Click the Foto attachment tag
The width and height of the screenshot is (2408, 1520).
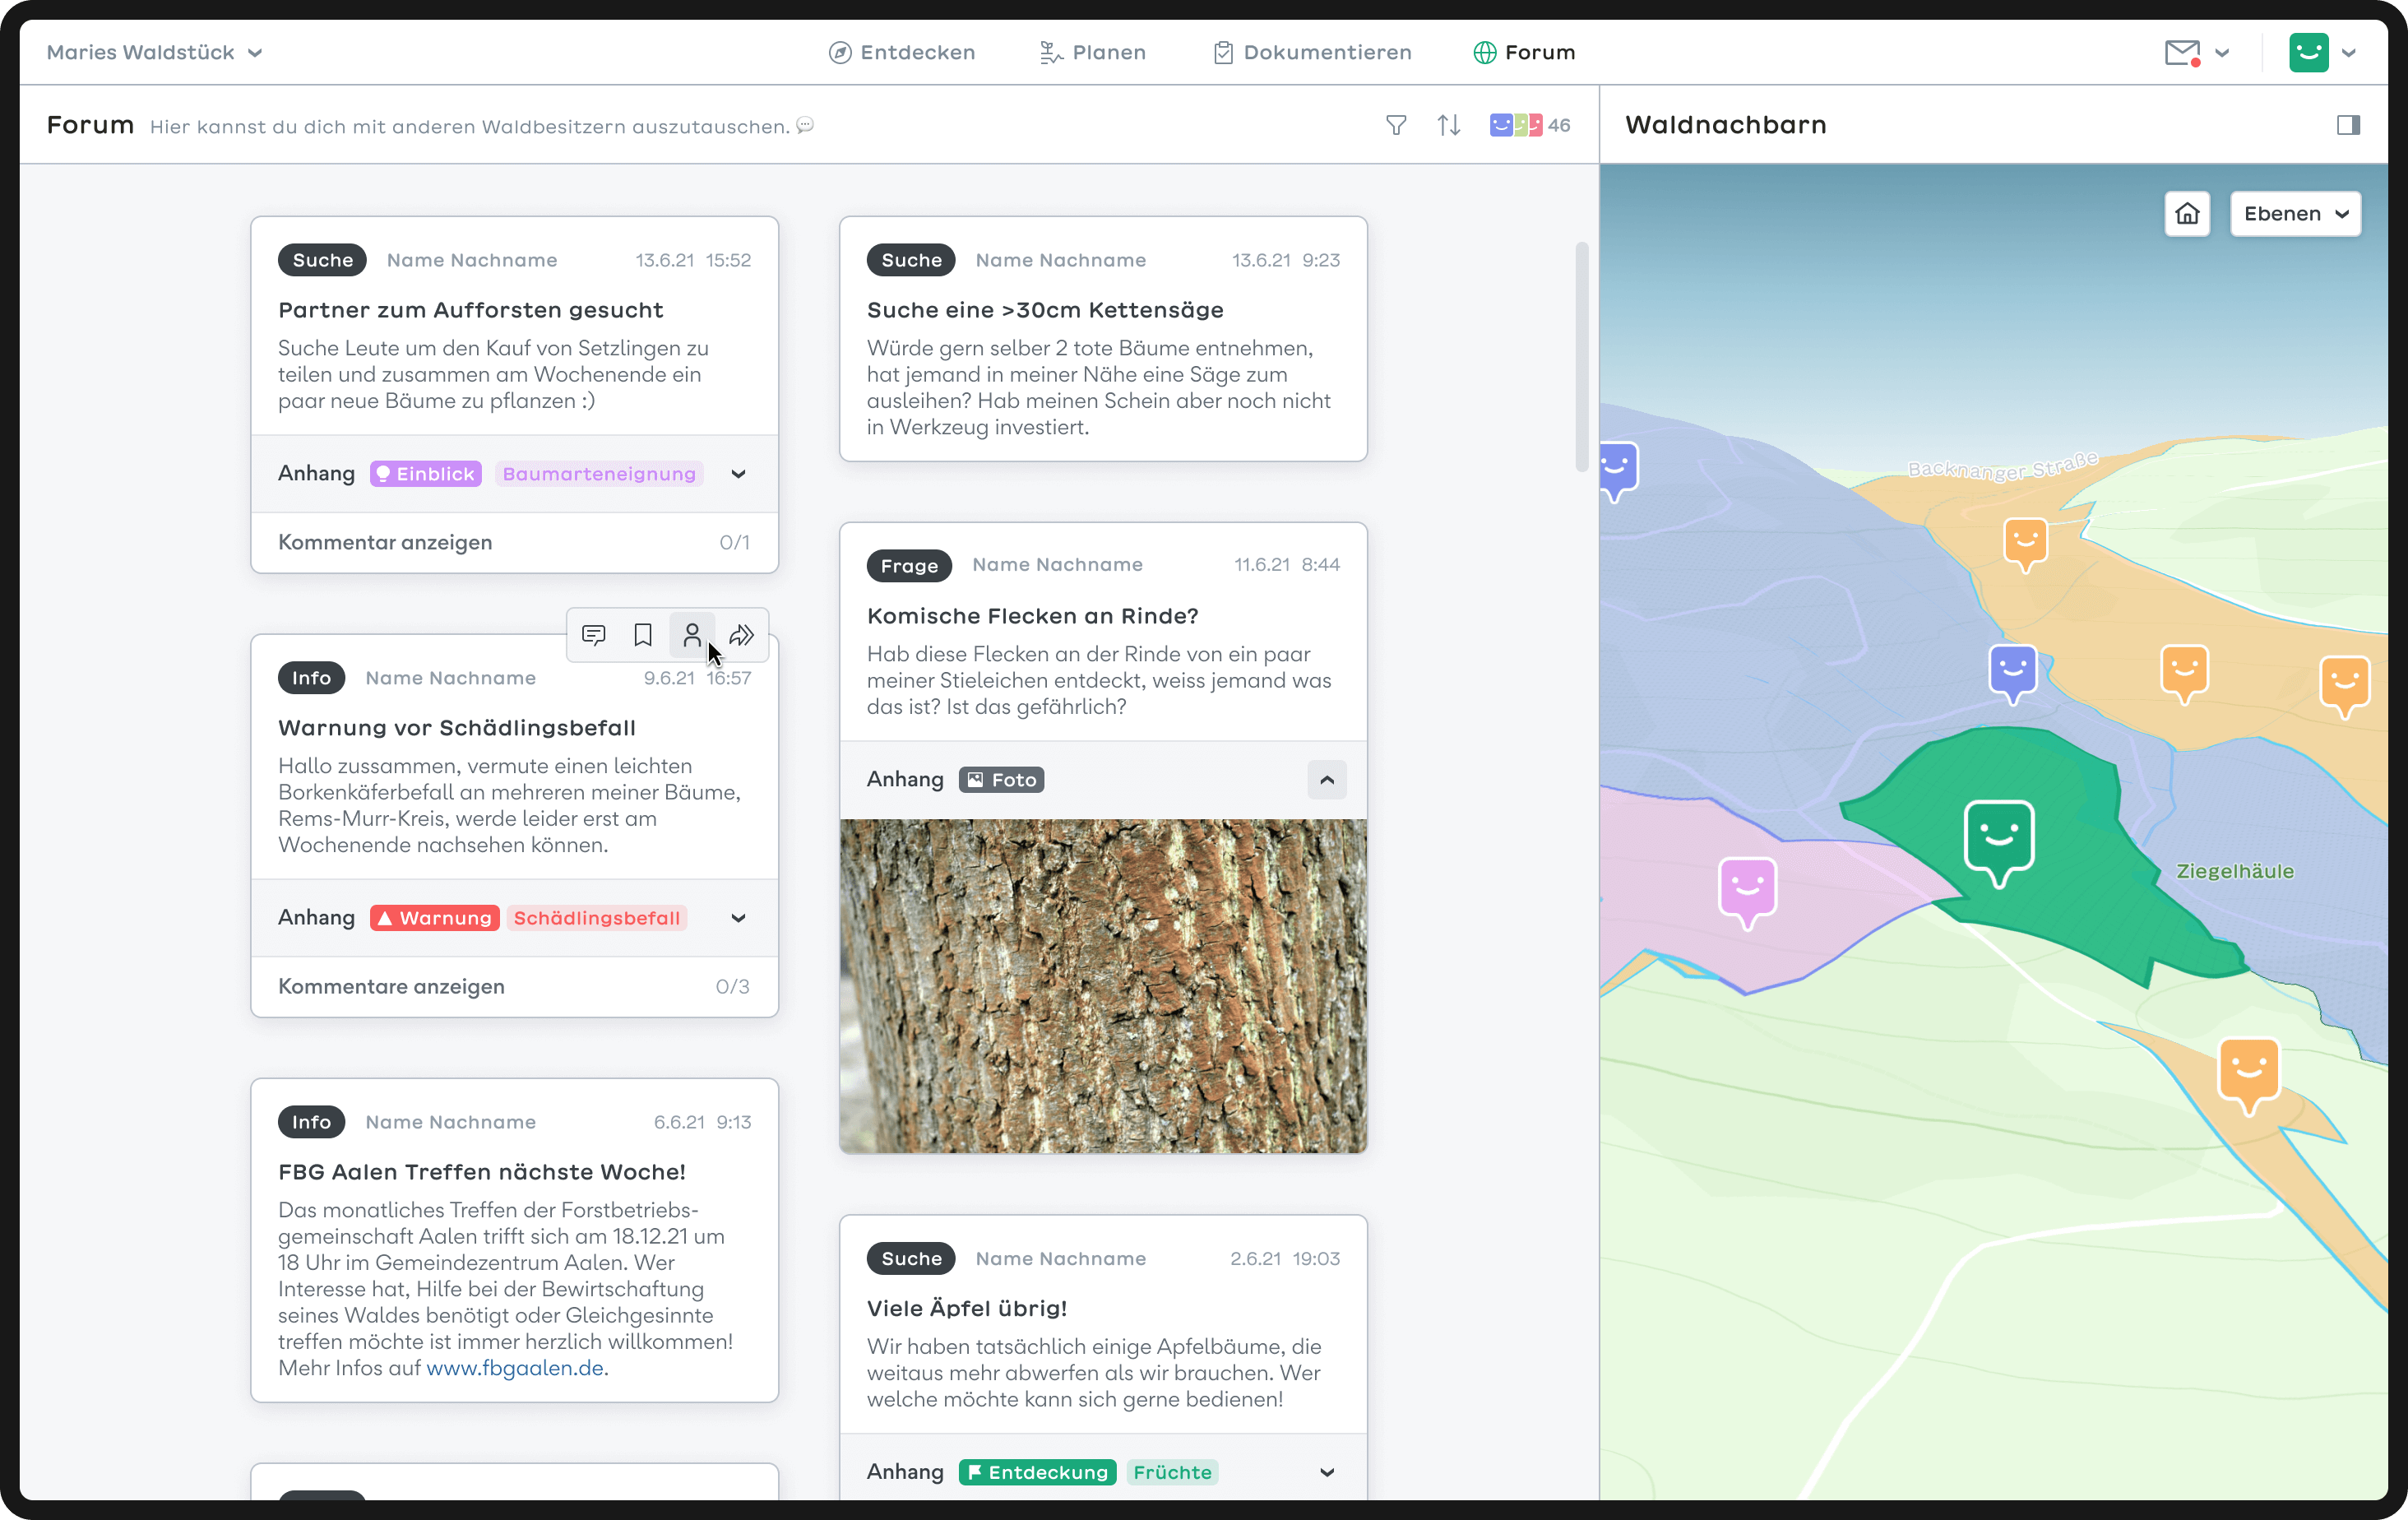coord(1001,779)
